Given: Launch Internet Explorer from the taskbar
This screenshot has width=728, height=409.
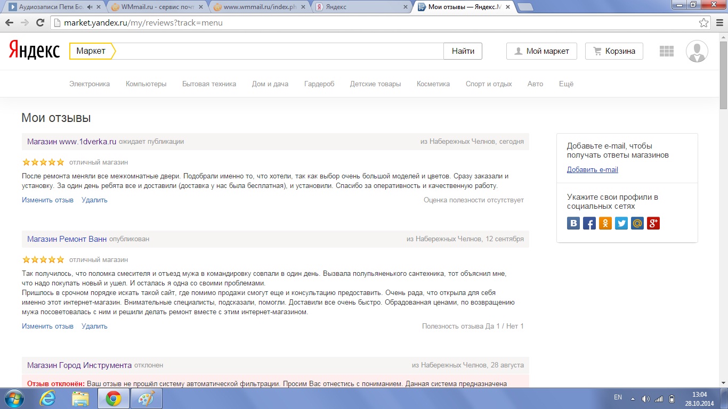Looking at the screenshot, I should (x=47, y=398).
